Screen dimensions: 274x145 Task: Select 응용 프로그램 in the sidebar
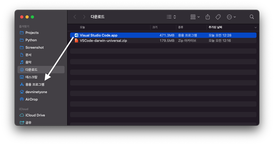tap(41, 84)
